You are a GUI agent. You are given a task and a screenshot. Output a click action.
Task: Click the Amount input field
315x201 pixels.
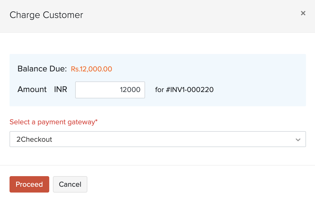(110, 90)
